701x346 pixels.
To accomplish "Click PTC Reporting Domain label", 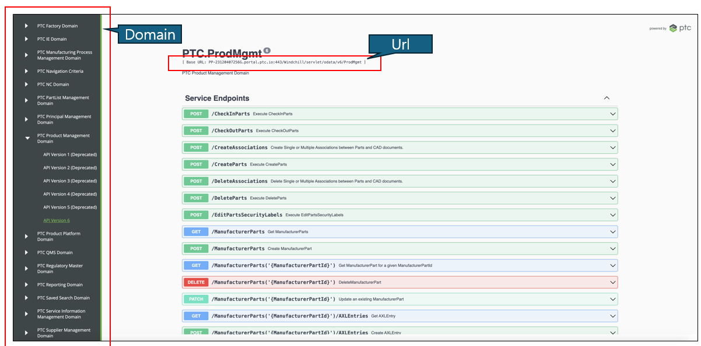I will coord(60,285).
